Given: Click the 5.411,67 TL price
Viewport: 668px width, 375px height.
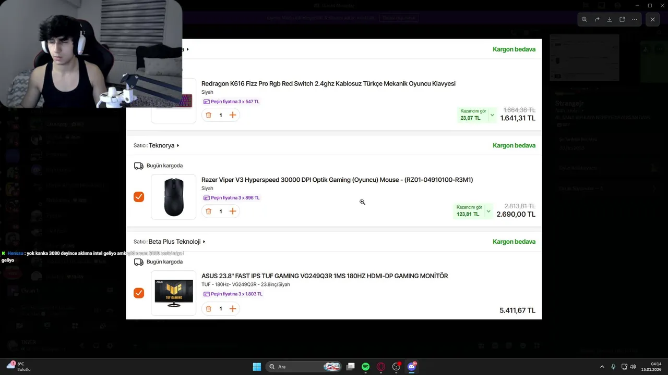Looking at the screenshot, I should point(517,310).
